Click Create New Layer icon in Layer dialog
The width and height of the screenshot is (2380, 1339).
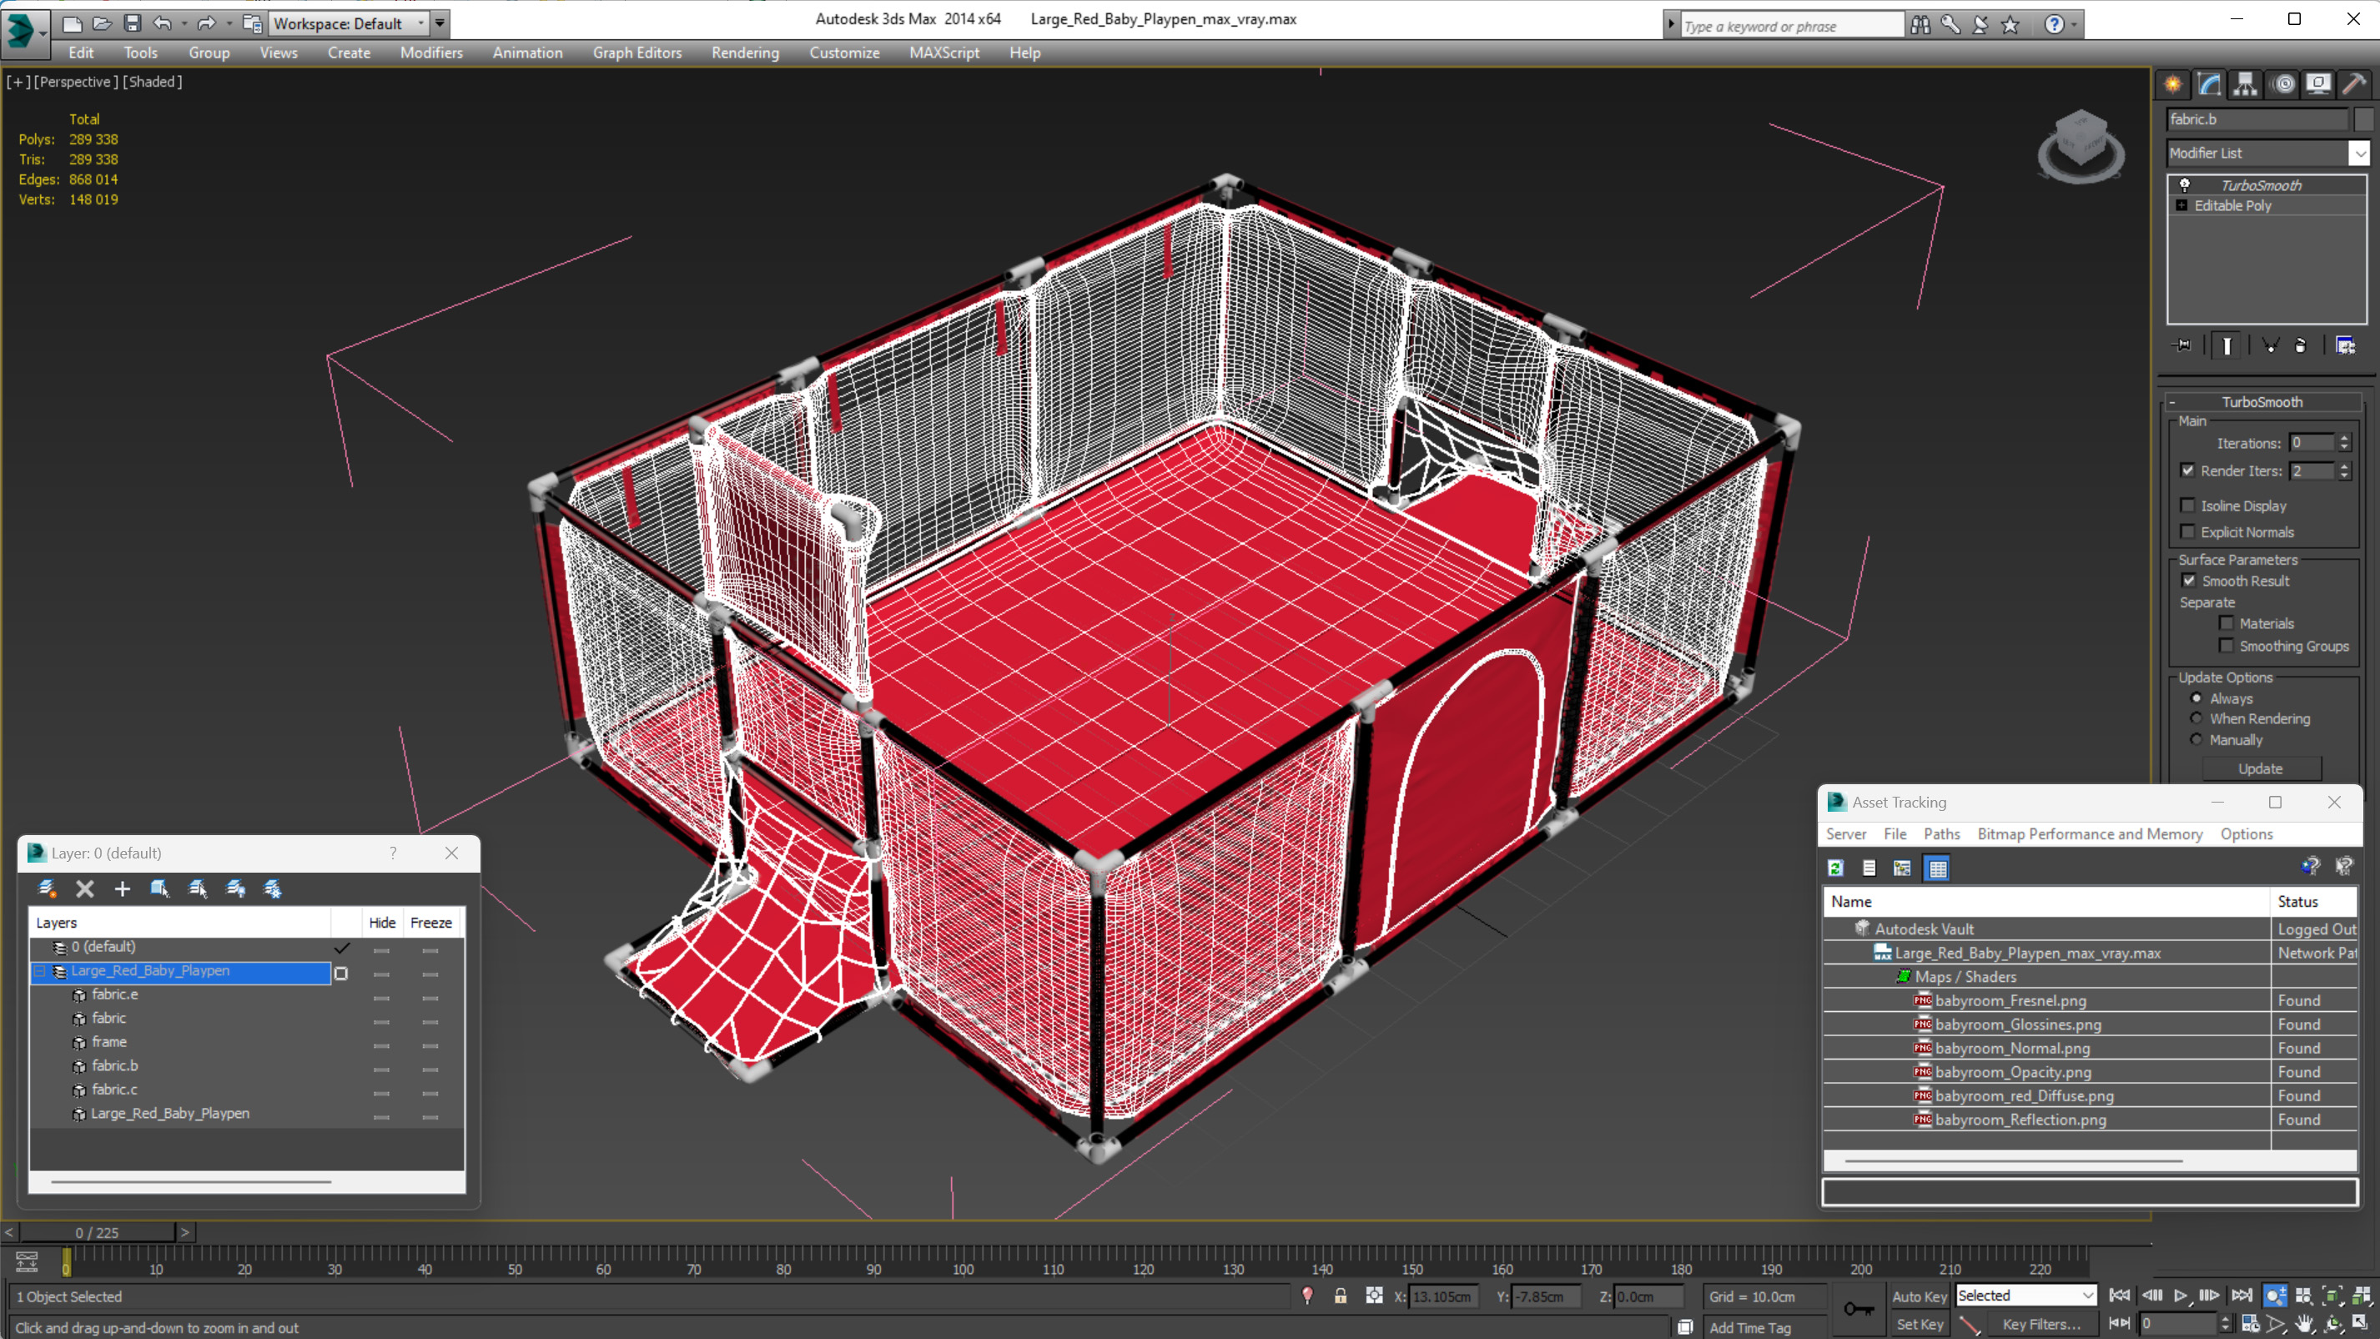46,888
